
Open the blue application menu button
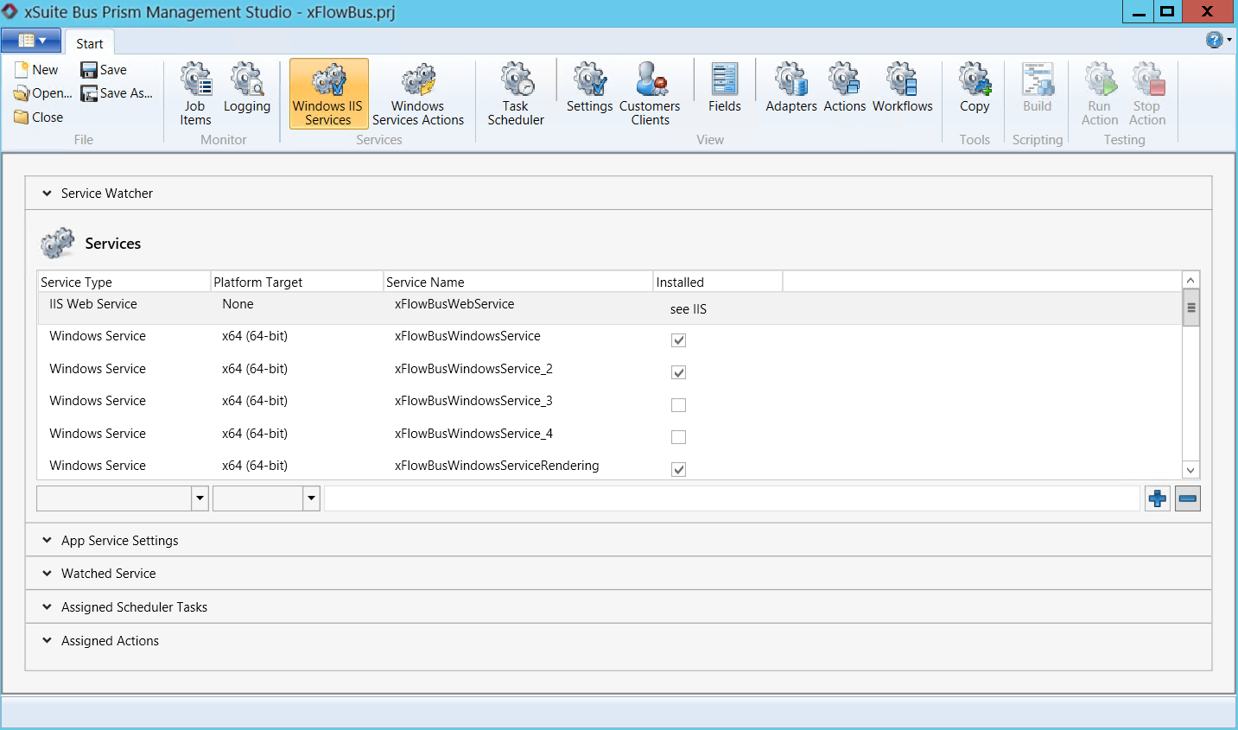point(31,41)
